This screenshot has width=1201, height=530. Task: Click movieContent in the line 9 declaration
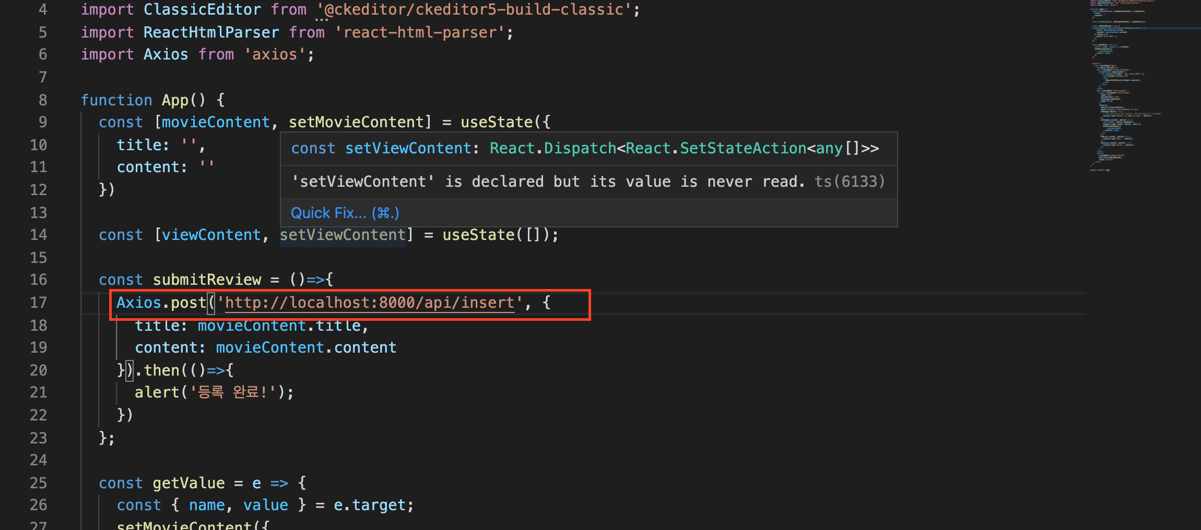216,122
